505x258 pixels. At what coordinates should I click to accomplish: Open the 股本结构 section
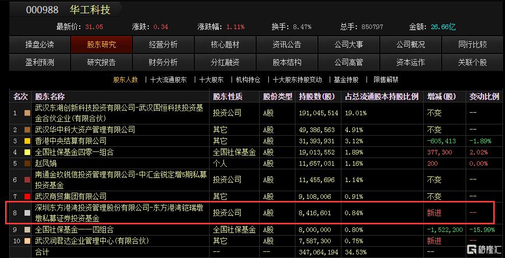tap(287, 62)
